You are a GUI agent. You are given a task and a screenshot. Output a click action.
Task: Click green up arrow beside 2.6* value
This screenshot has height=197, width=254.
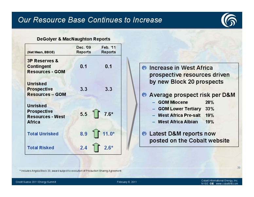tap(96, 147)
